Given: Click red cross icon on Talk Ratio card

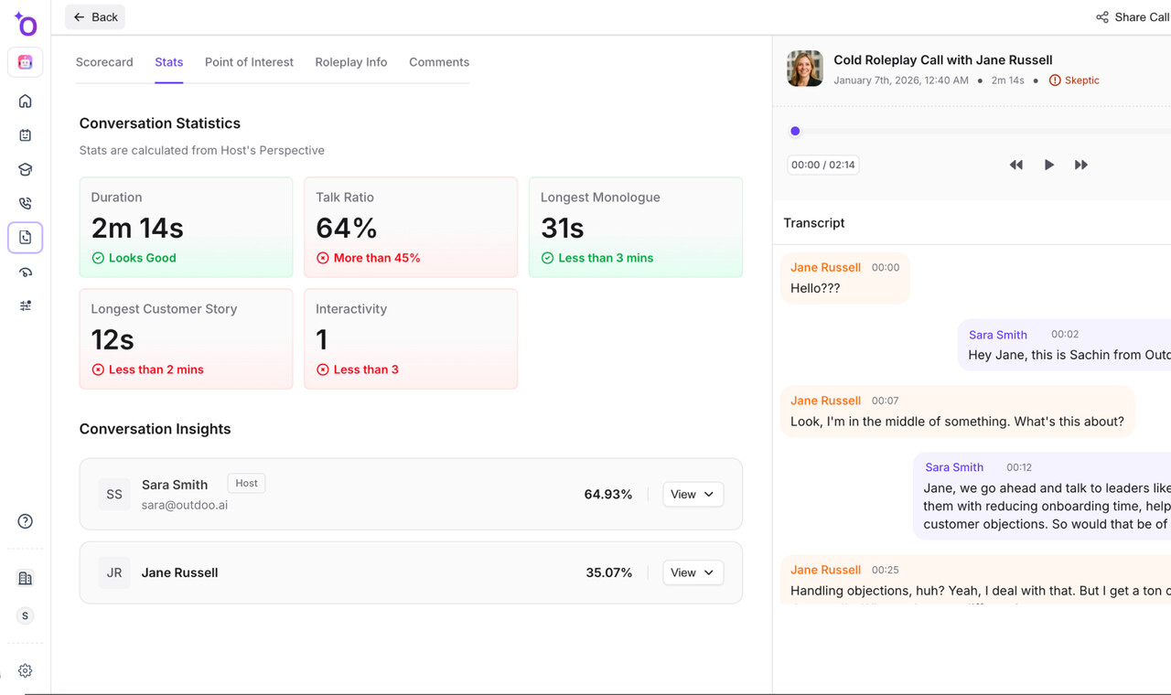Looking at the screenshot, I should click(x=322, y=259).
